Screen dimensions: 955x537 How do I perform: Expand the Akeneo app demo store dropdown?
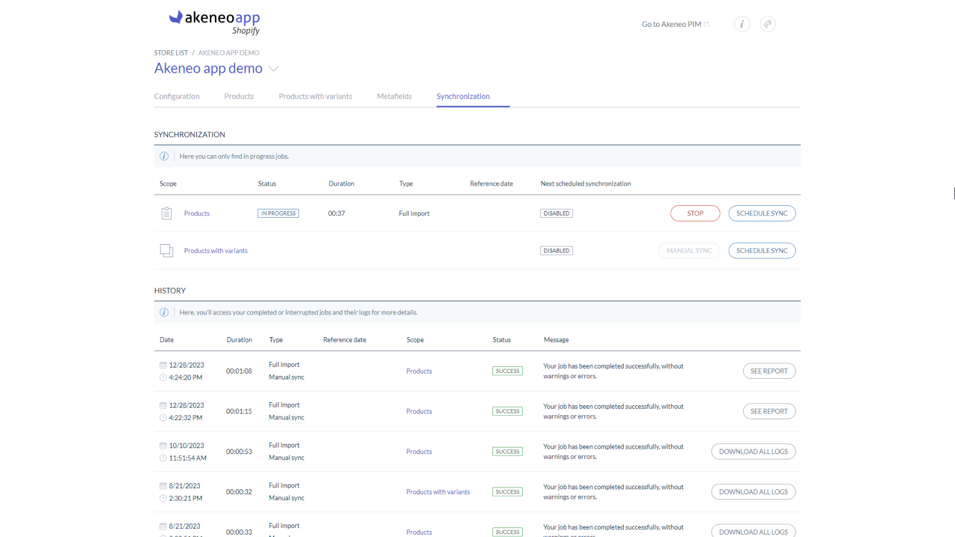tap(273, 69)
